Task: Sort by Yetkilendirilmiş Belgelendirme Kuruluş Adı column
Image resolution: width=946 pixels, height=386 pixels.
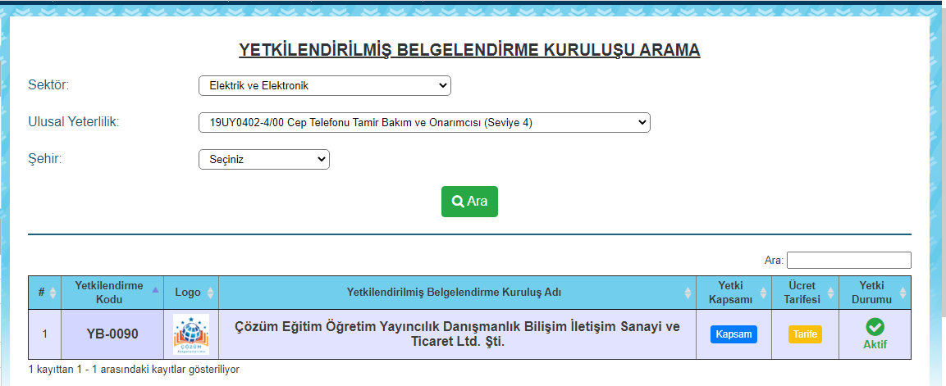Action: click(688, 293)
